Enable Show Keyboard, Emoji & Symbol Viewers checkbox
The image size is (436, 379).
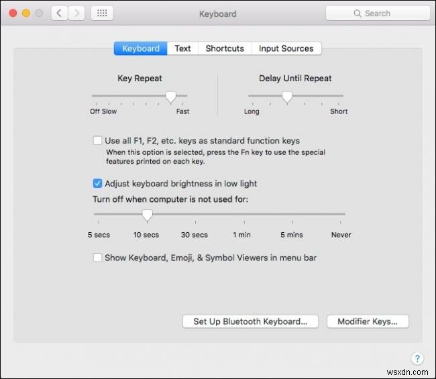pos(97,258)
